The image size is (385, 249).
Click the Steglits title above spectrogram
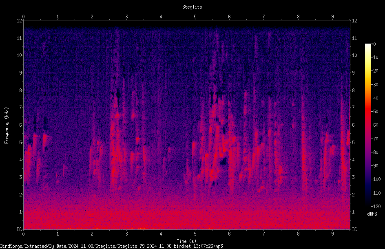tap(192, 7)
